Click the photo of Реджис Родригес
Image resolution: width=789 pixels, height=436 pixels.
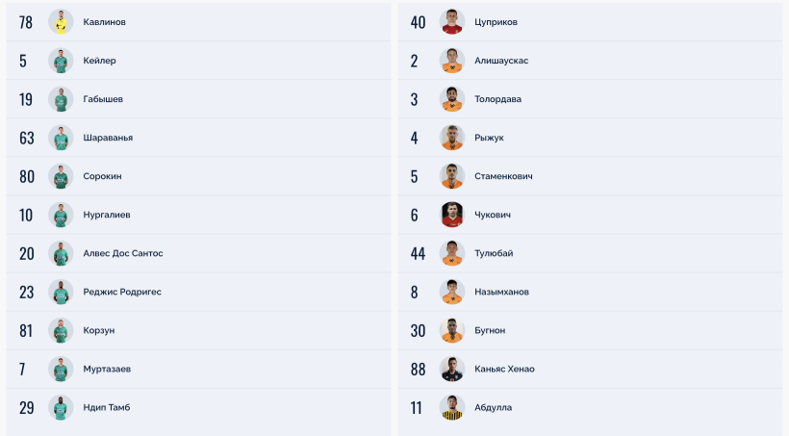(x=61, y=292)
